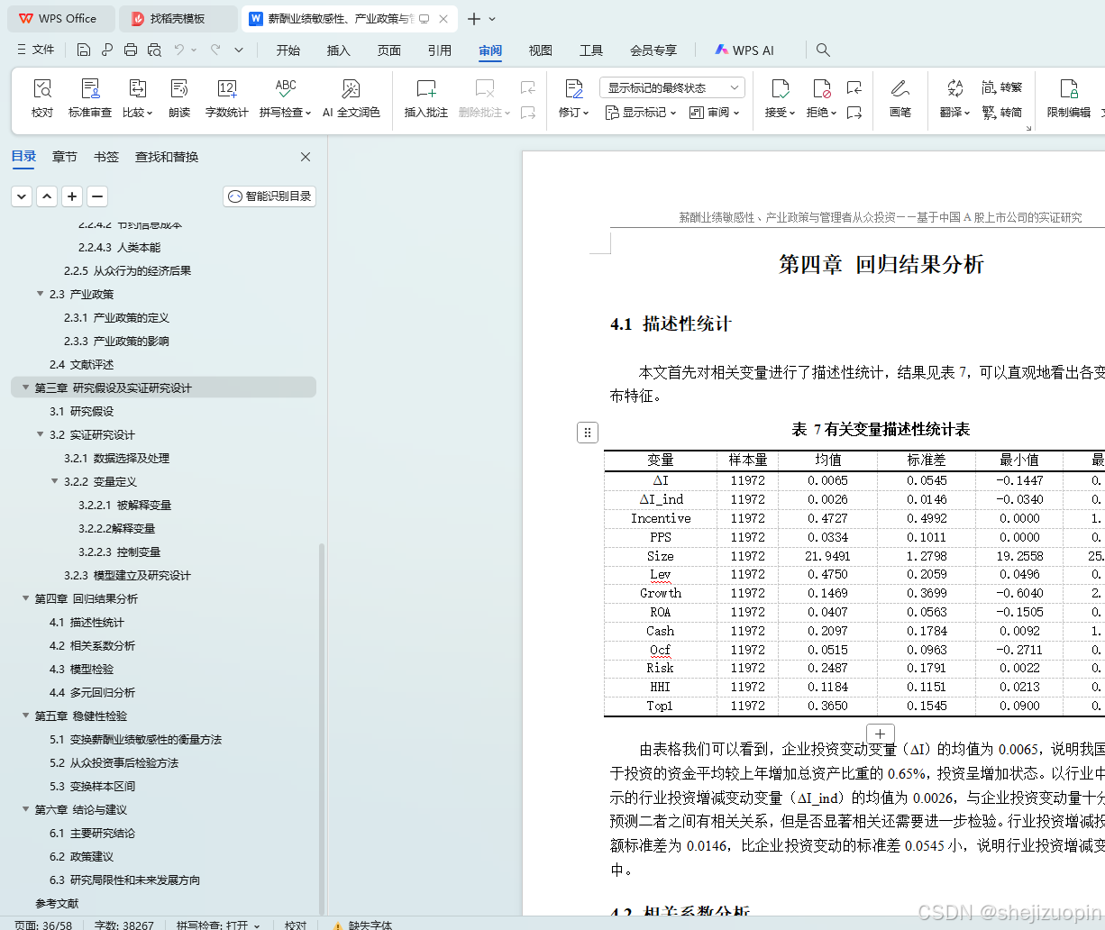Click table move handle beside 表 7
This screenshot has height=930, width=1105.
[x=588, y=433]
